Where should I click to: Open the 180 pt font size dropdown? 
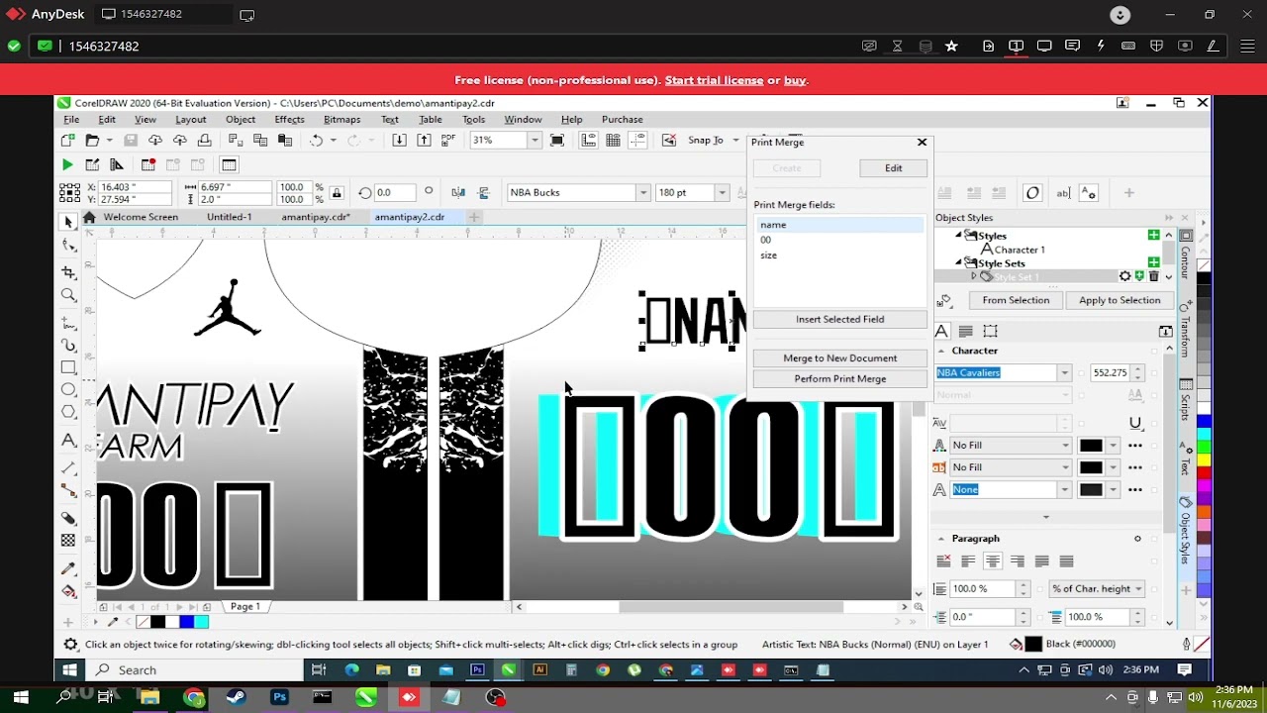pyautogui.click(x=722, y=192)
